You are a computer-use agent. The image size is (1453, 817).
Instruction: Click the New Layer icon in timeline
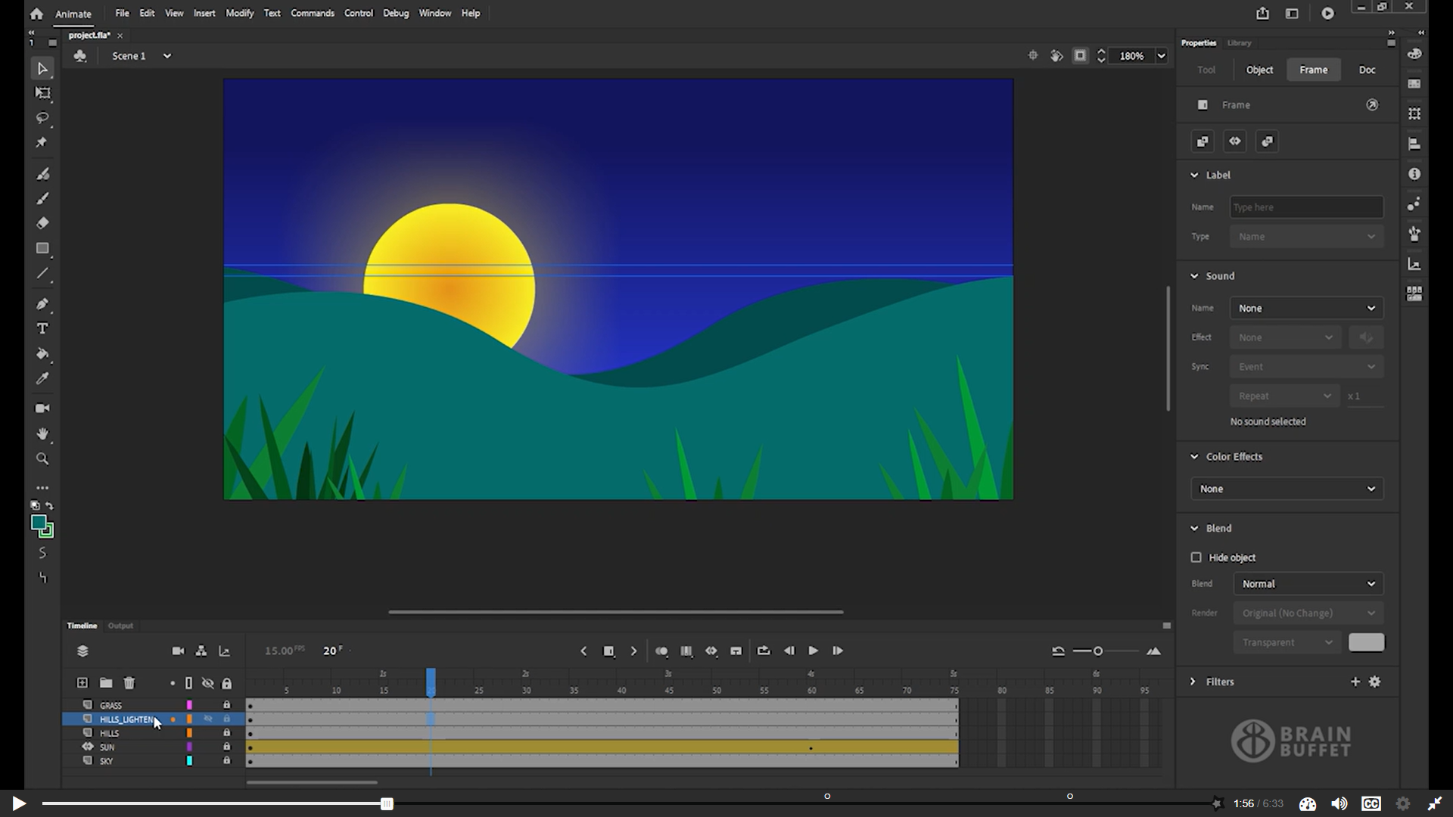pyautogui.click(x=82, y=683)
